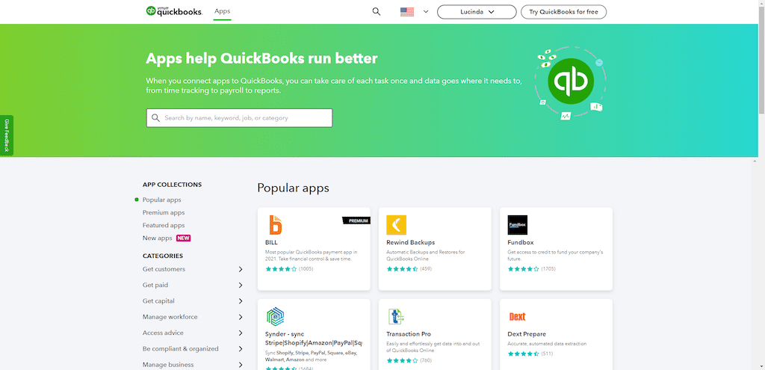This screenshot has width=765, height=370.
Task: Open the BILL app logo
Action: (276, 225)
